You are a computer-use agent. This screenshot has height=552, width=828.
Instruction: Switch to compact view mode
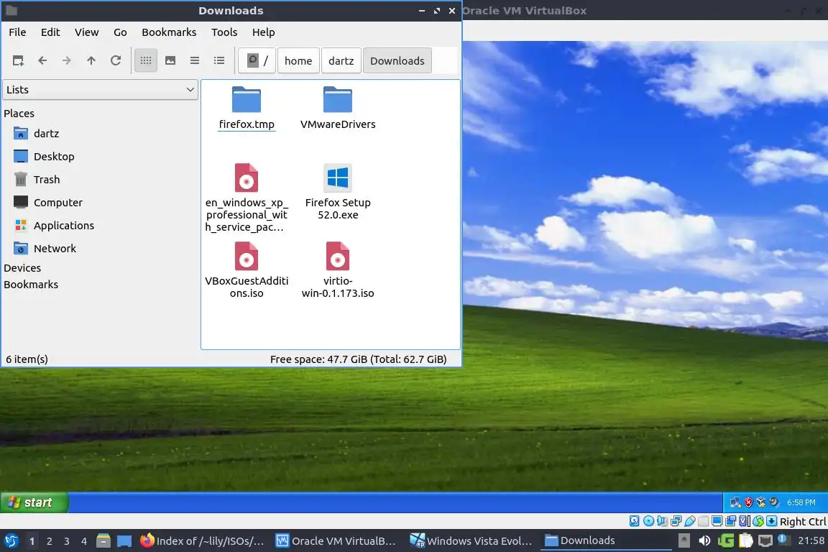point(194,61)
